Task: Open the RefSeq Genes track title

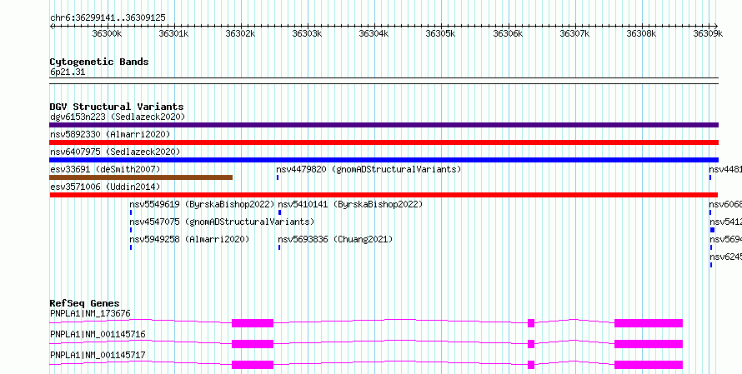Action: coord(85,303)
